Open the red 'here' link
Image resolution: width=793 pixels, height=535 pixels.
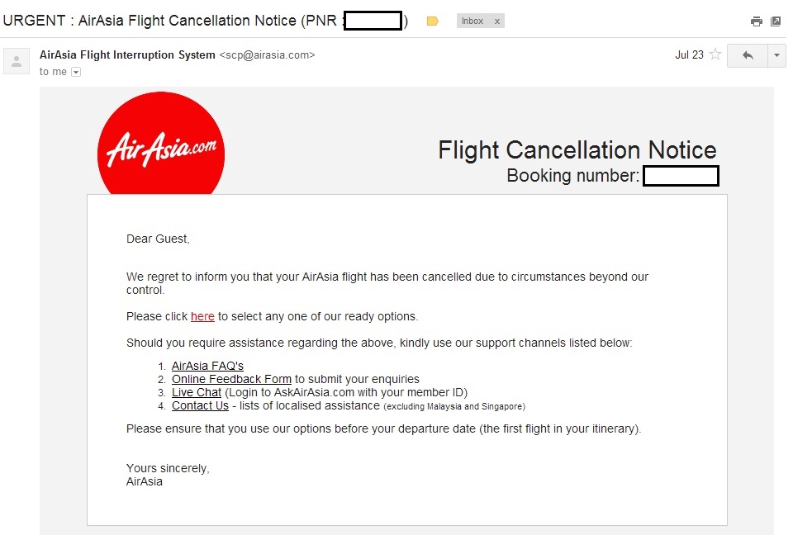[202, 316]
